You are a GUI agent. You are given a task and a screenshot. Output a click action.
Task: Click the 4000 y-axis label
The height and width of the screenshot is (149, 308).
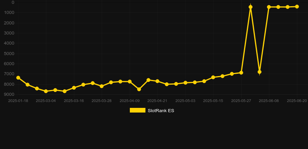(9, 43)
